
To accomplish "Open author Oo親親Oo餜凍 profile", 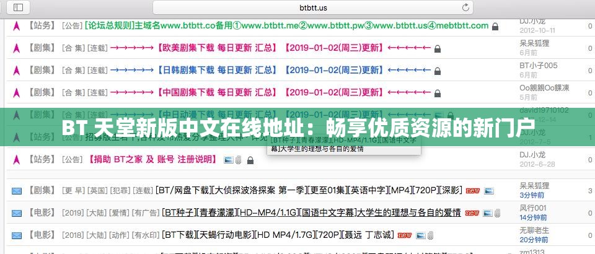I will (545, 88).
